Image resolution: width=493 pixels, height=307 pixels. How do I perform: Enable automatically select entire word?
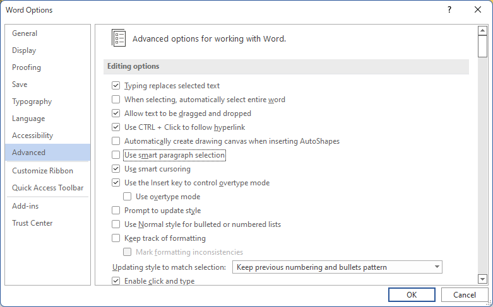tap(116, 99)
